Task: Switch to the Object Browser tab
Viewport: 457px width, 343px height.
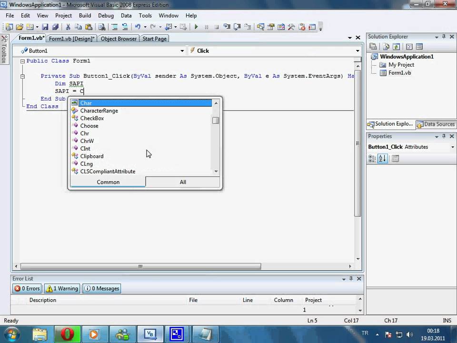Action: point(119,39)
